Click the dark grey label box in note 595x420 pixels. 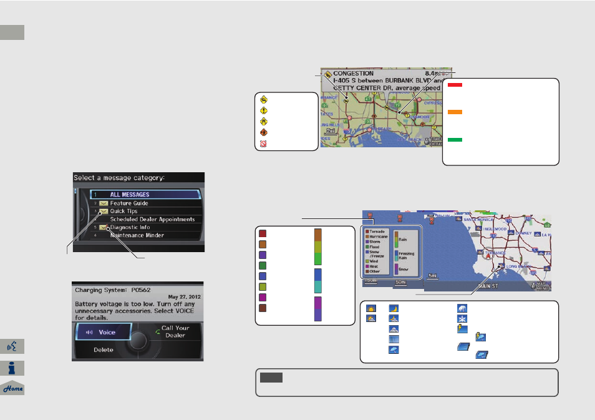coord(271,378)
